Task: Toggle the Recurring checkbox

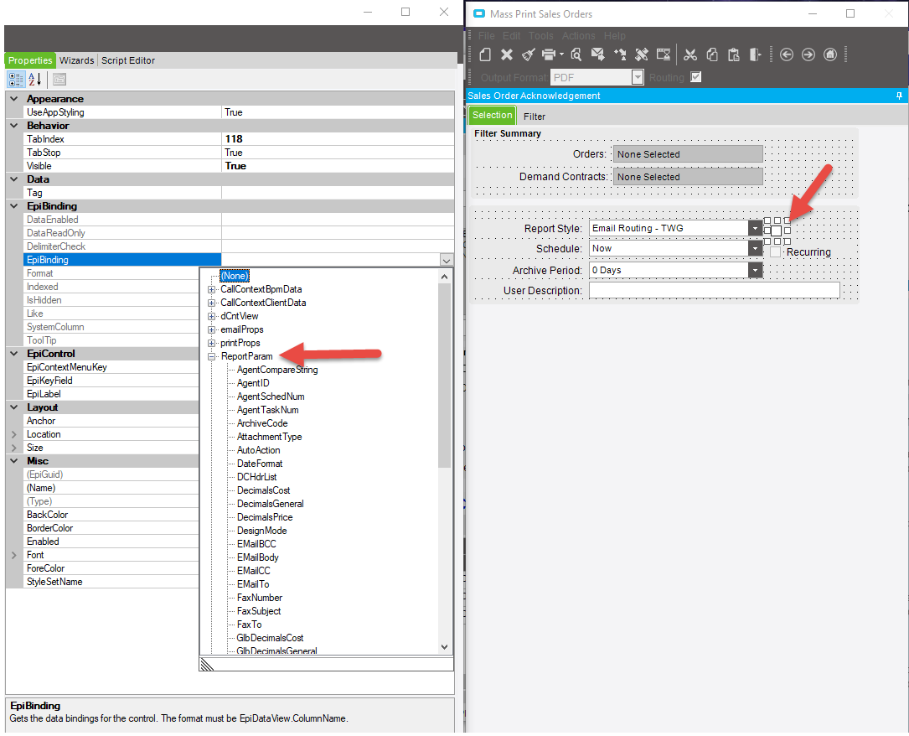Action: tap(775, 251)
